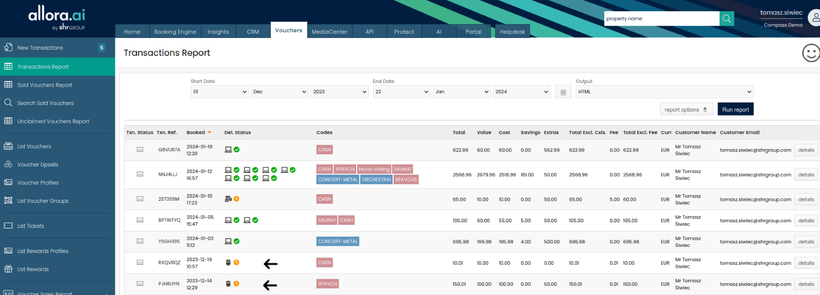Click the tomasz.siwiec username link
Image resolution: width=820 pixels, height=295 pixels.
tap(781, 12)
